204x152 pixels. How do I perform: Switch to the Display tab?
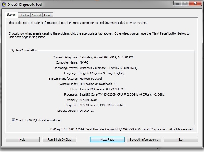point(24,15)
